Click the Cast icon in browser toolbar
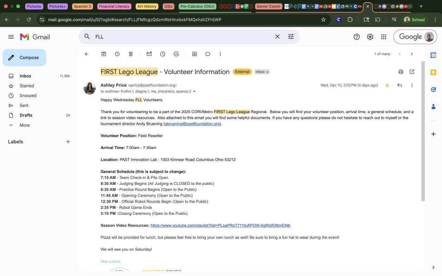This screenshot has height=276, width=442. coord(378,20)
